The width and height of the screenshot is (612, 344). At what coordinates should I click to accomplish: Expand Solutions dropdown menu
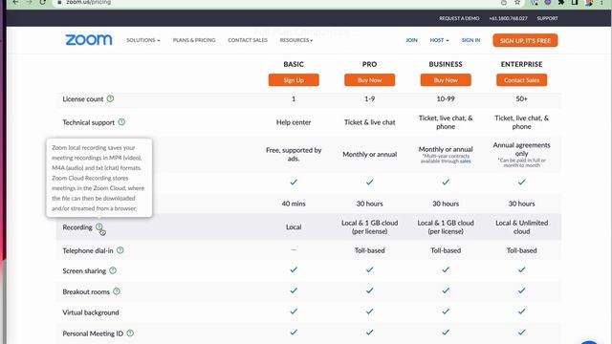pyautogui.click(x=142, y=40)
